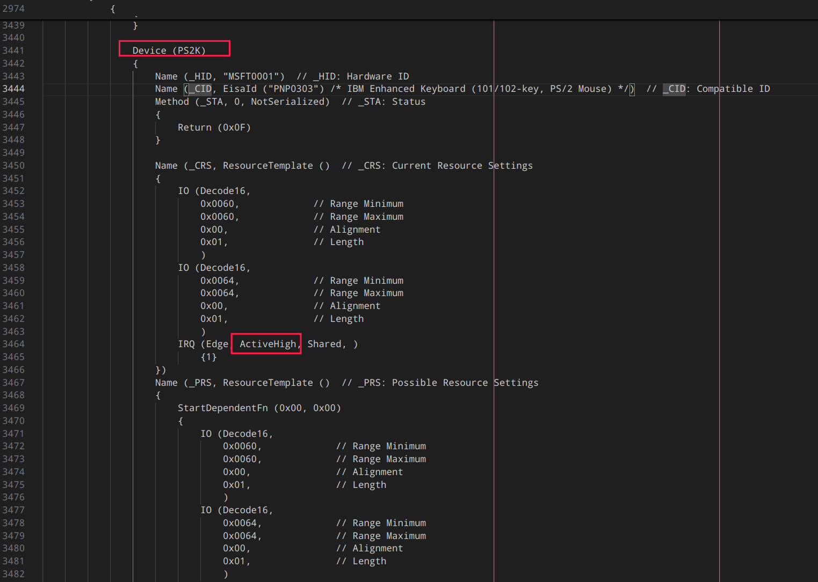Click sticky scroll line number 2974
Viewport: 818px width, 582px height.
tap(13, 9)
